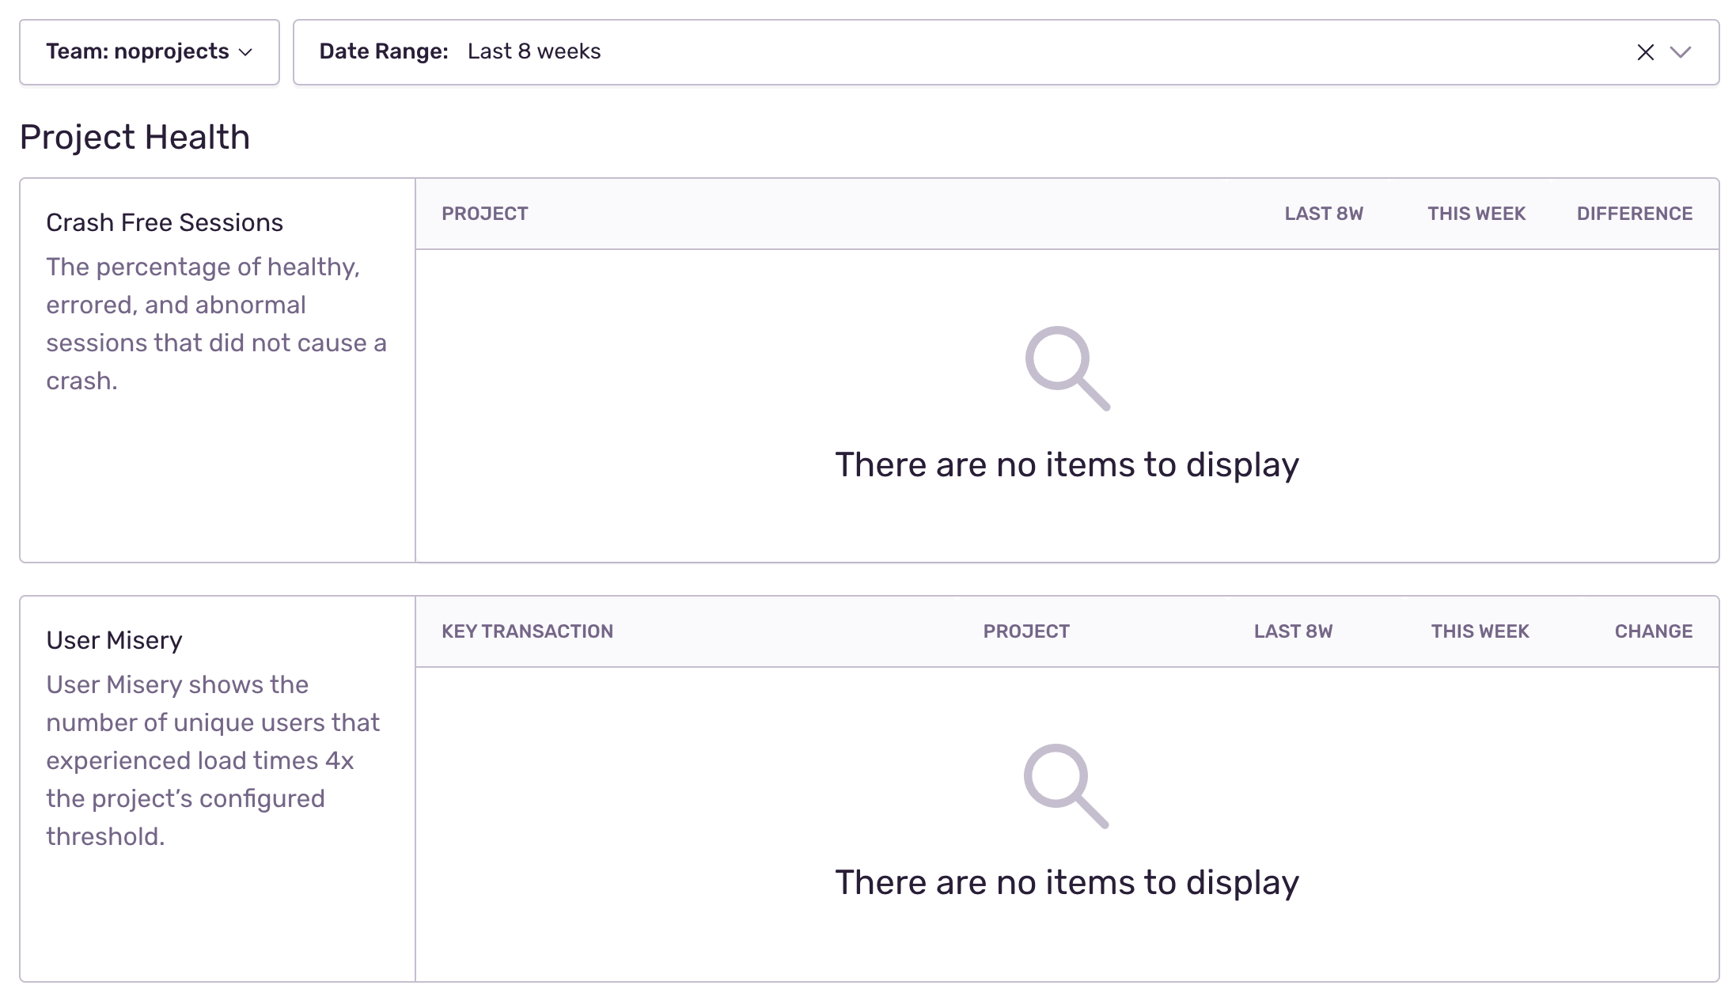The width and height of the screenshot is (1736, 1008).
Task: Click the KEY TRANSACTION column header
Action: [527, 631]
